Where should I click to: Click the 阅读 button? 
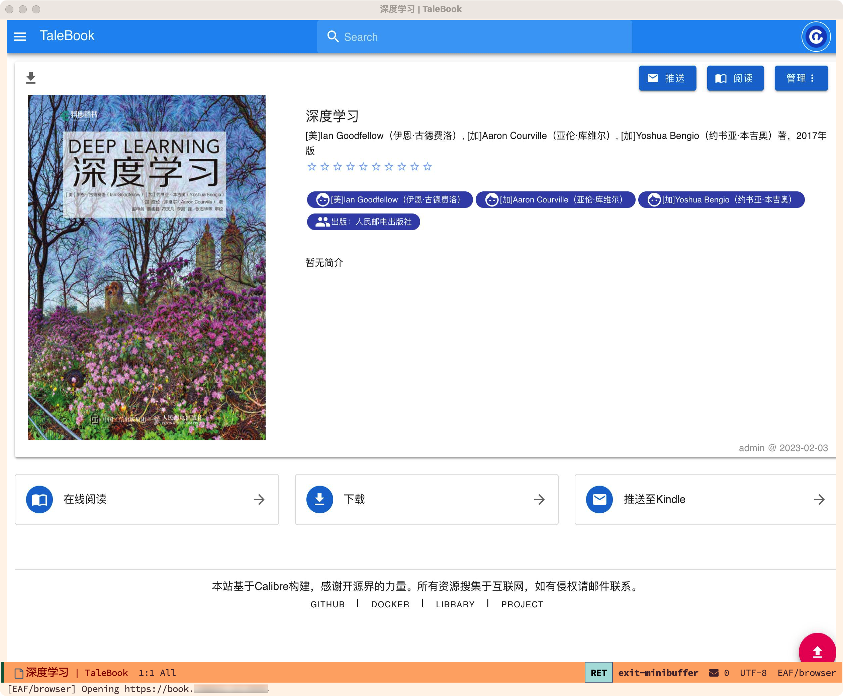click(x=735, y=78)
